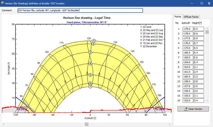
Task: Select the Azimuth field for point 1
Action: coord(187,29)
